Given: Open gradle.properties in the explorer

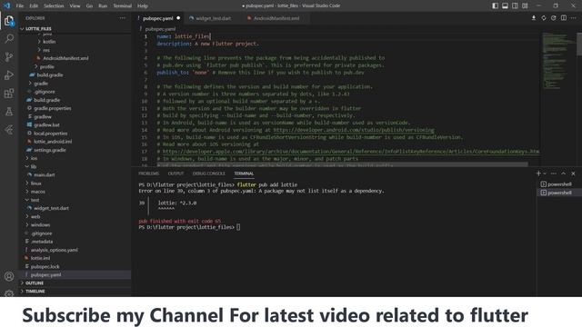Looking at the screenshot, I should tap(53, 108).
